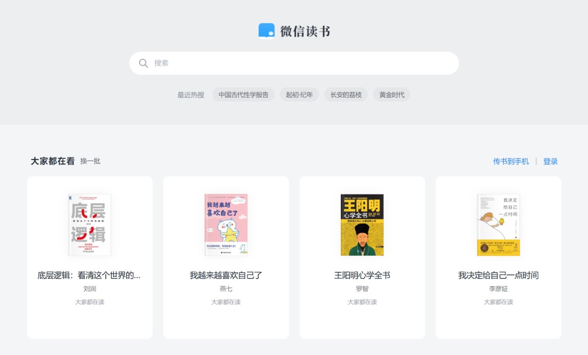The height and width of the screenshot is (355, 588).
Task: Pick hot search tag 黄金时代
Action: (392, 95)
